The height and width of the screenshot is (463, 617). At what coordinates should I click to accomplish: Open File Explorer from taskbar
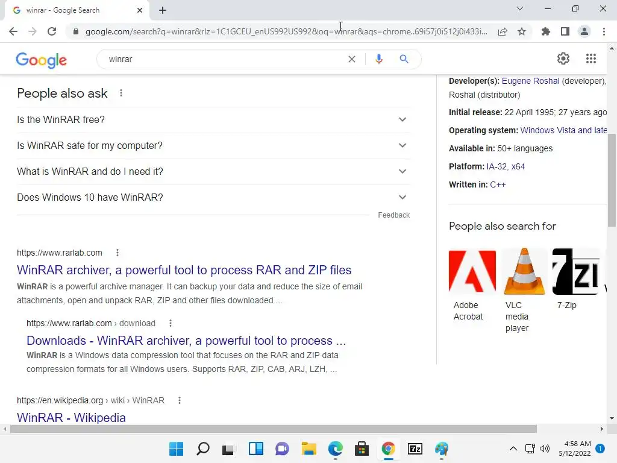[309, 449]
